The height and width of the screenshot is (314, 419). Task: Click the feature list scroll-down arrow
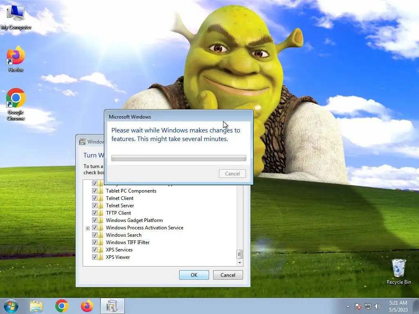tap(239, 263)
